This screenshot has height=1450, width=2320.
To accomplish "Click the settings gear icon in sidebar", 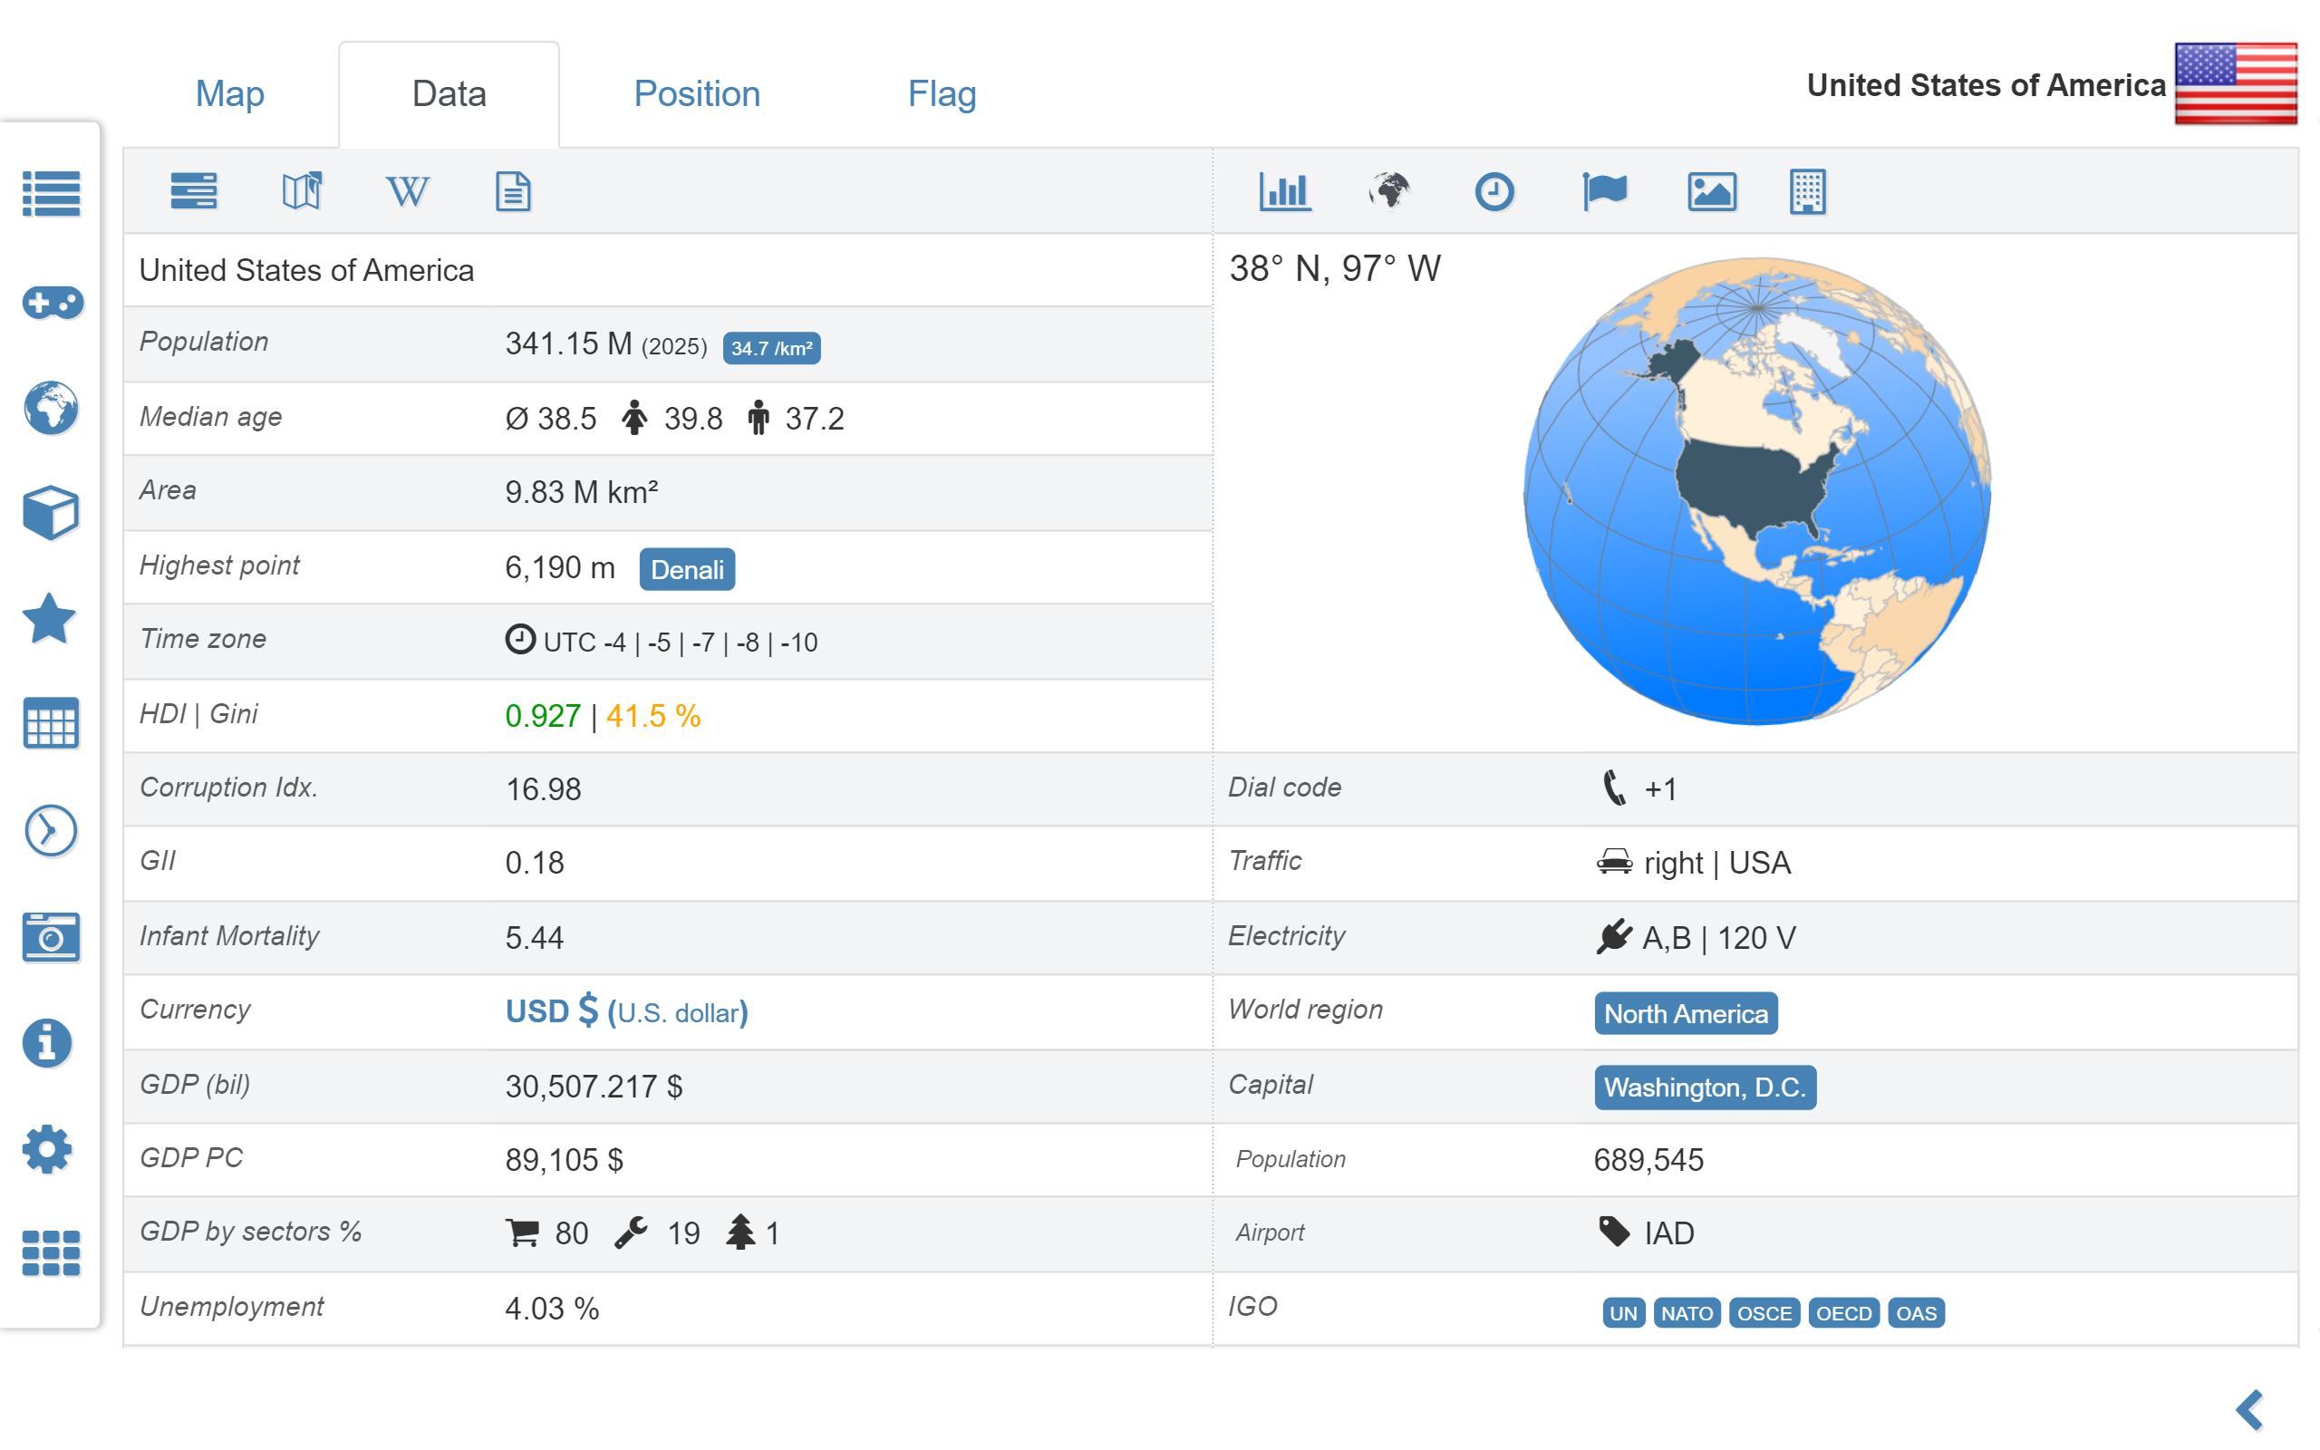I will click(x=48, y=1149).
